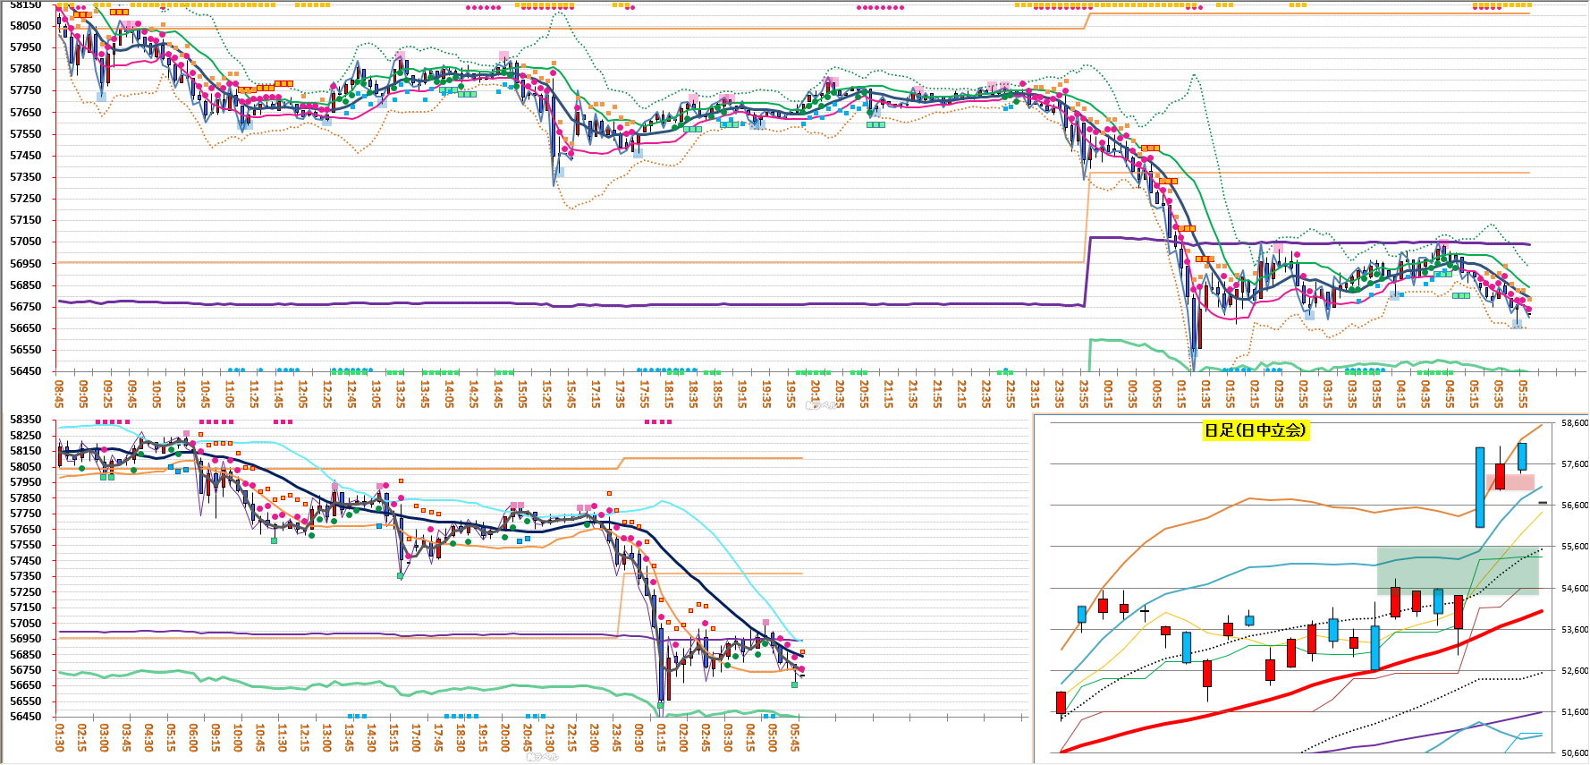Select the 08:45 time label on top chart
The height and width of the screenshot is (765, 1590).
coord(59,394)
